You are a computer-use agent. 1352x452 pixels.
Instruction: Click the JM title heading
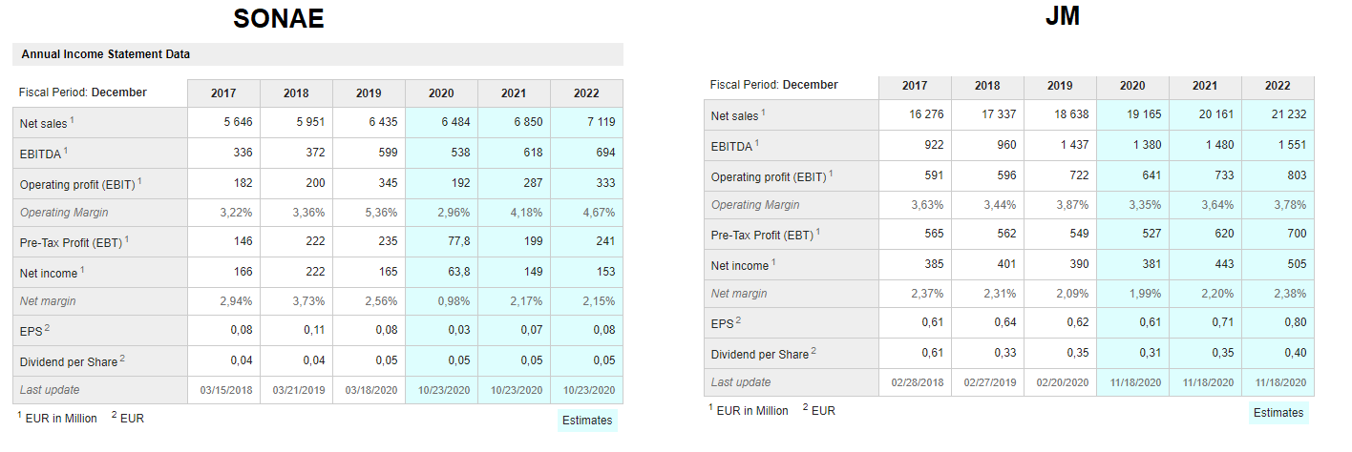coord(1062,16)
